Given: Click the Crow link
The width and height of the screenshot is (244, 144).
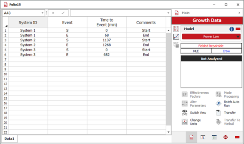Looking at the screenshot, I should click(x=226, y=51).
